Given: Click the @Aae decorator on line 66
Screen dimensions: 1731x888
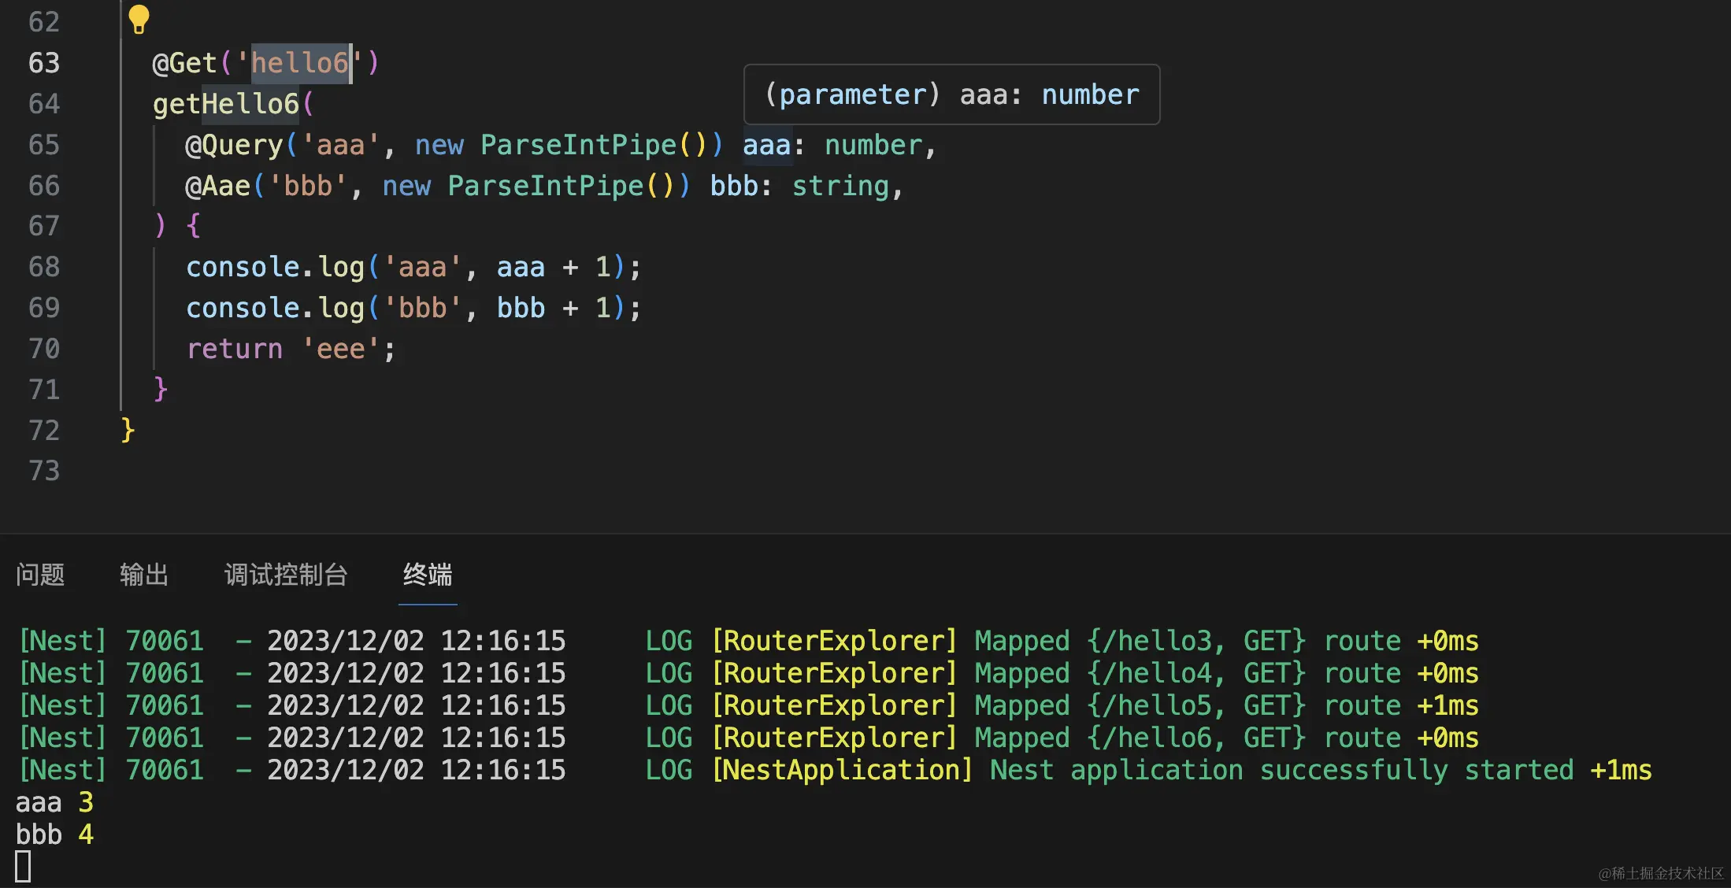Looking at the screenshot, I should click(217, 186).
